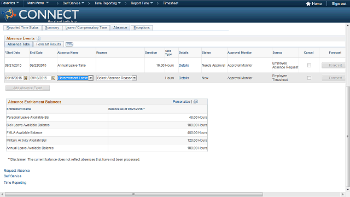Click the CONNECT Maryland Judiciary logo
Viewport: 350px width, 197px height.
click(x=40, y=15)
